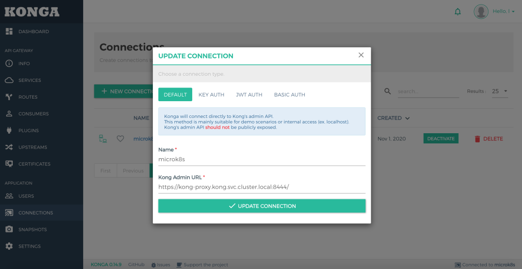Open the Settings gear icon
The height and width of the screenshot is (269, 522).
9,246
